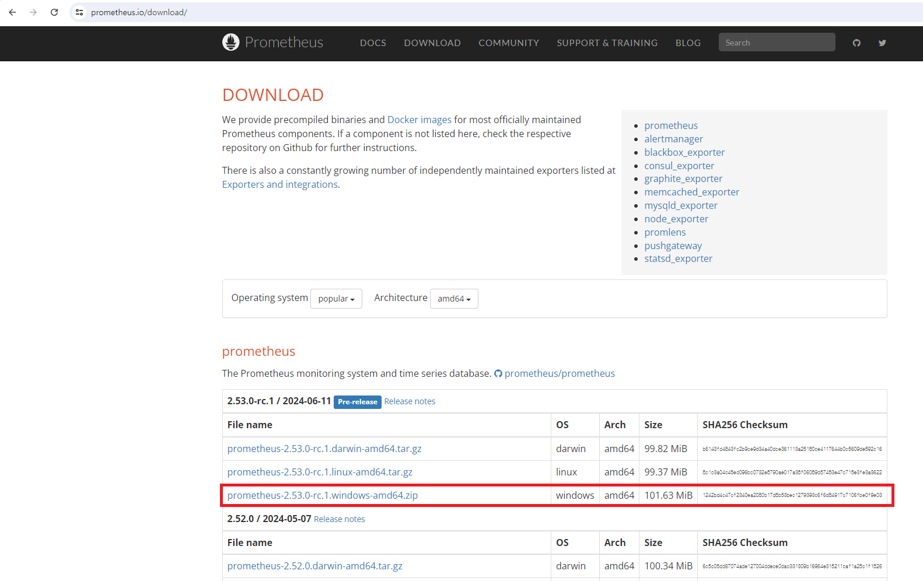Click SHA256 checksum of linux-amd64 row
This screenshot has width=923, height=581.
pos(792,472)
